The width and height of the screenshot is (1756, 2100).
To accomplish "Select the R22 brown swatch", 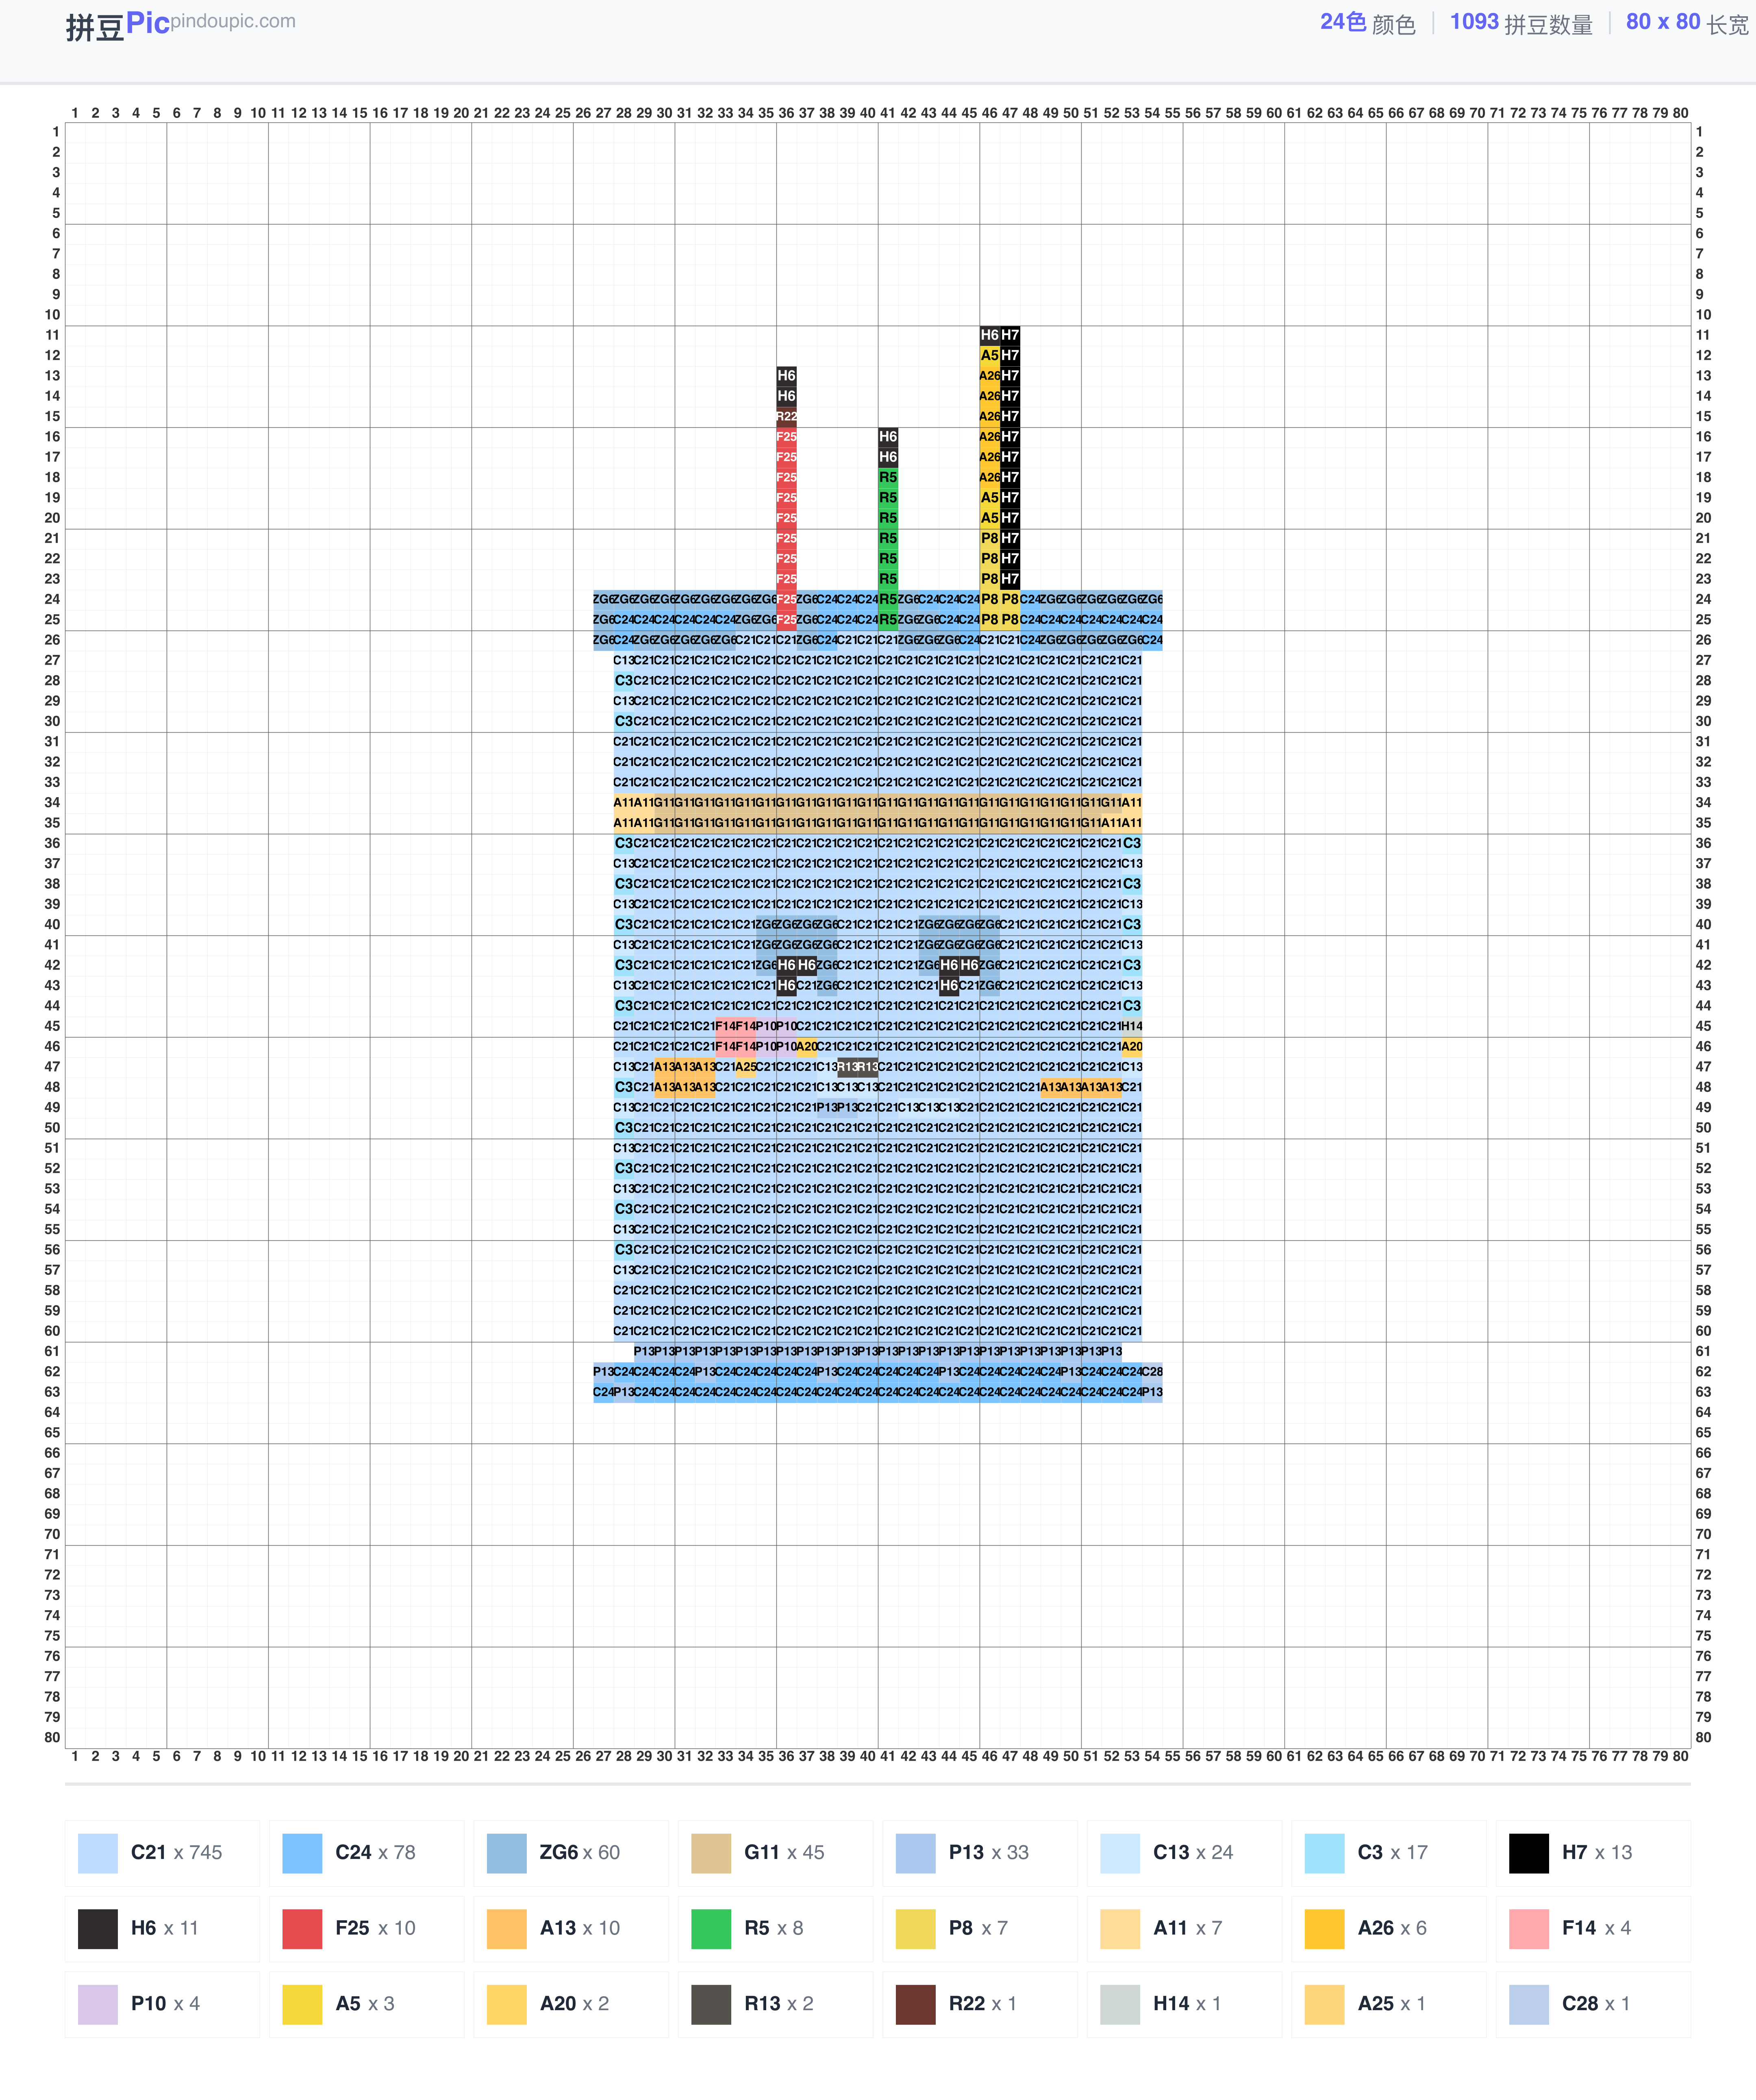I will coord(916,2005).
